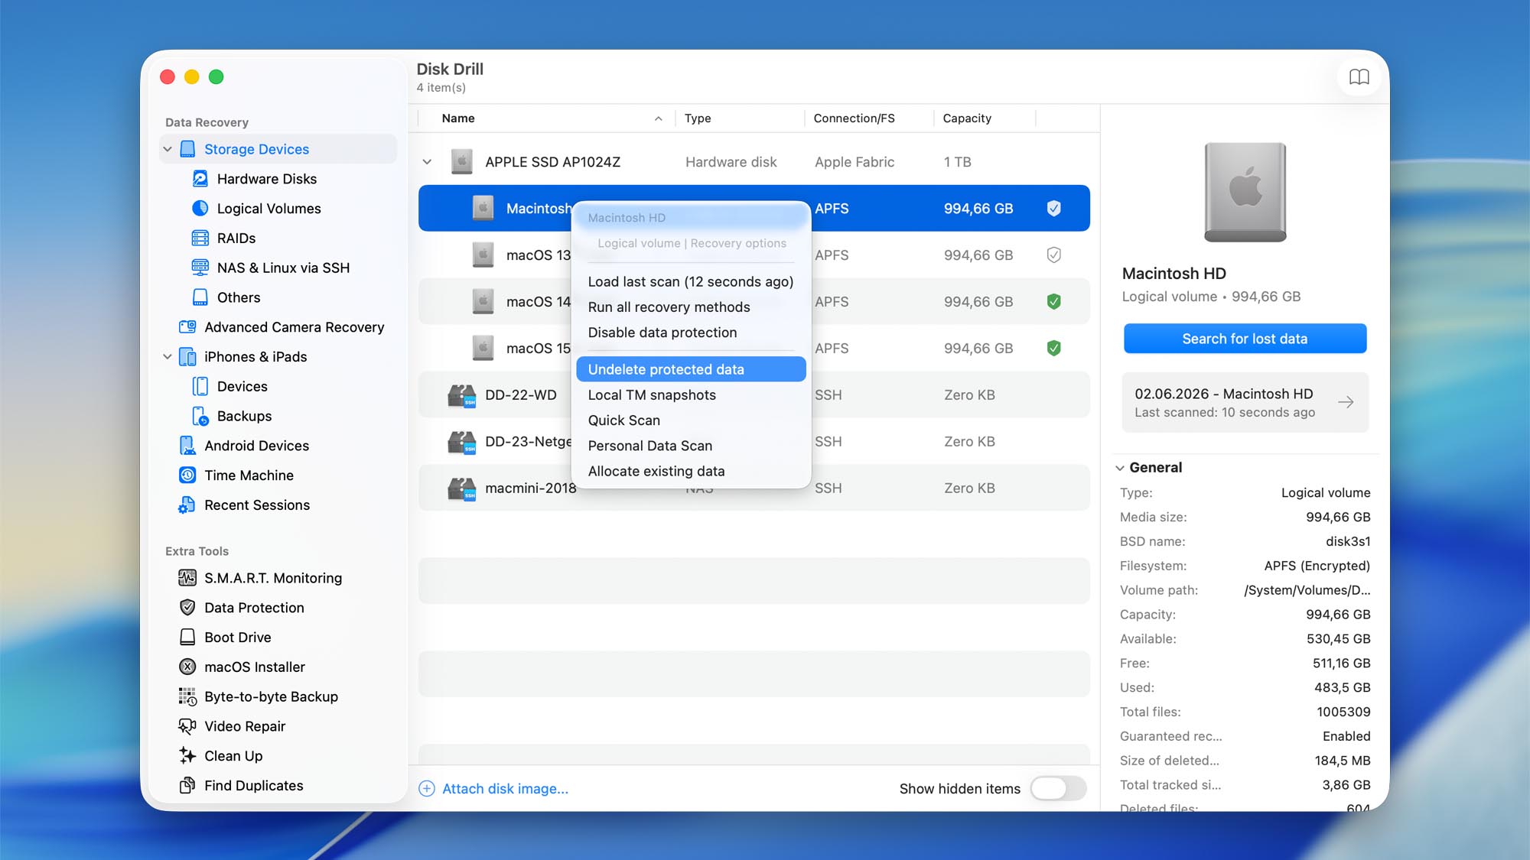Screen dimensions: 1530x860
Task: Open Find Duplicates icon
Action: pyautogui.click(x=187, y=786)
